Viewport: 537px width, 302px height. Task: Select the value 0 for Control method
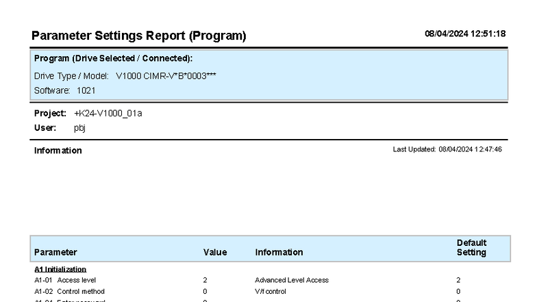pyautogui.click(x=205, y=292)
